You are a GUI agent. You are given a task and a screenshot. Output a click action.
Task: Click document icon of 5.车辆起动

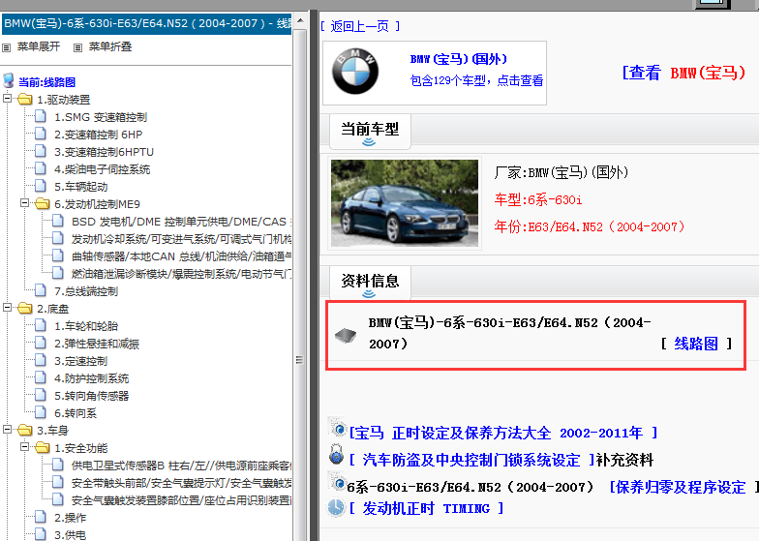coord(41,186)
